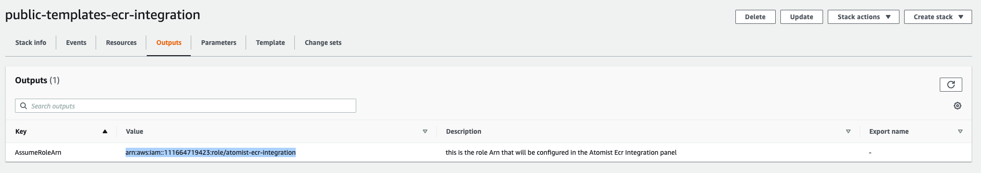The height and width of the screenshot is (173, 981).
Task: Switch to the Events tab
Action: point(76,43)
